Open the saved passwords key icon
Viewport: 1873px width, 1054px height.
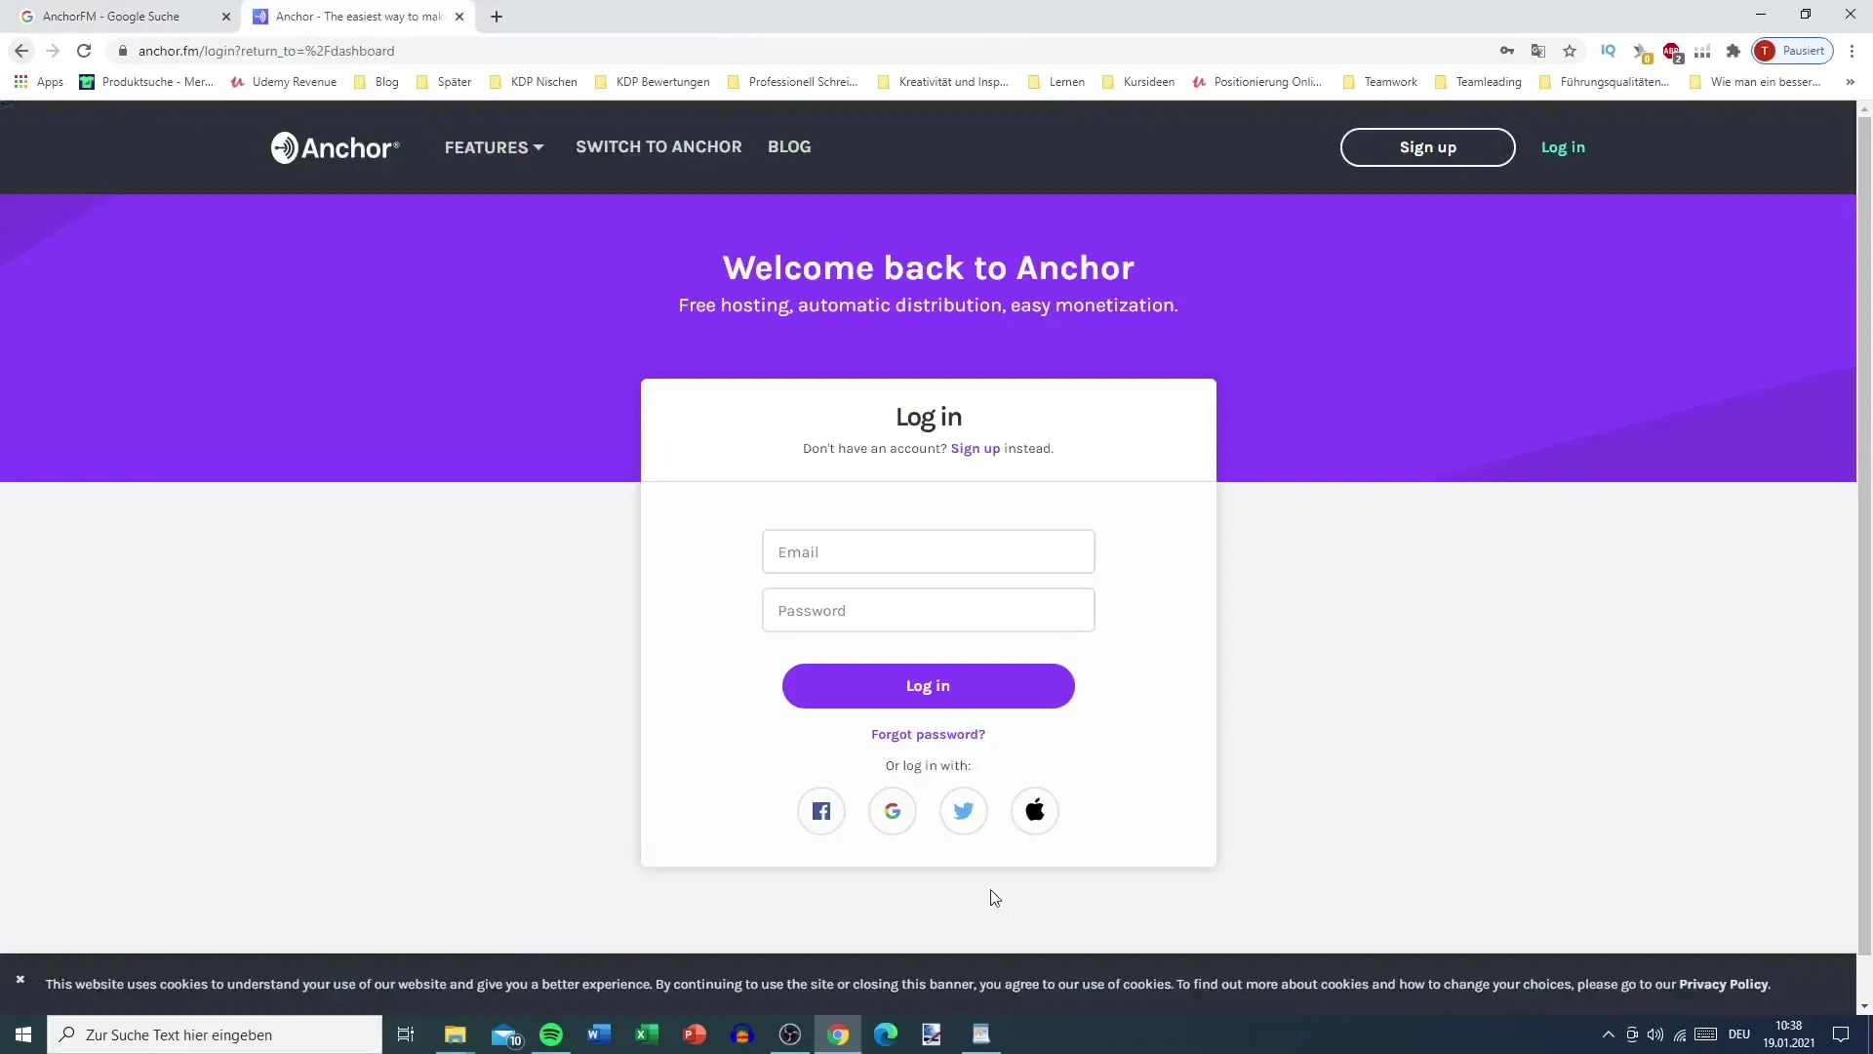click(x=1507, y=51)
